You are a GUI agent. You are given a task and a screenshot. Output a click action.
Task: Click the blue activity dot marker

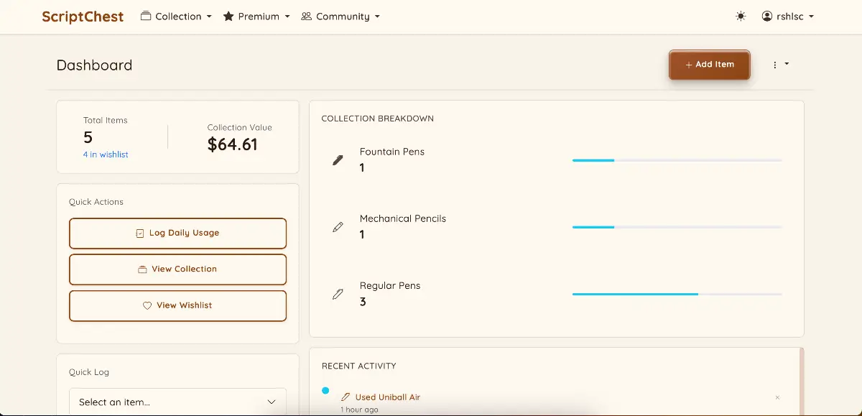325,391
